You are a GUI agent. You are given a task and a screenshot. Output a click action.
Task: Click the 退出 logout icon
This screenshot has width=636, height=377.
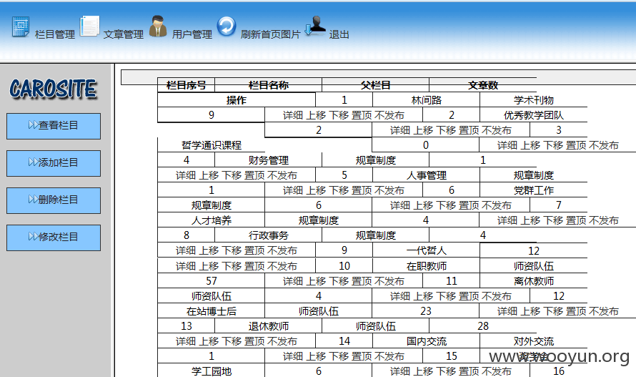315,26
